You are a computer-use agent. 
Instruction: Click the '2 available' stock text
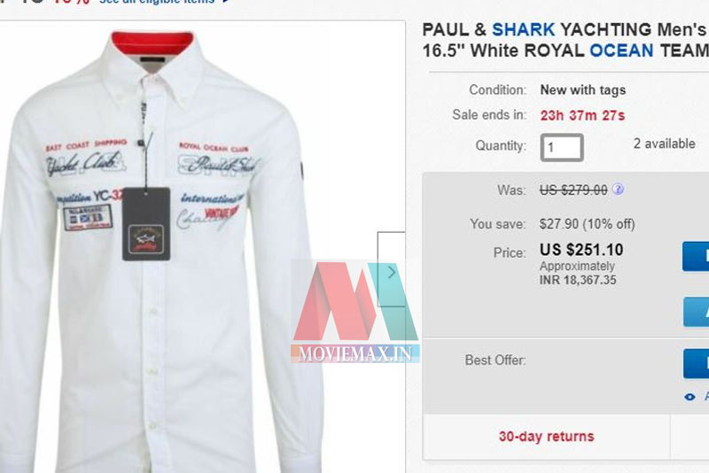coord(664,143)
